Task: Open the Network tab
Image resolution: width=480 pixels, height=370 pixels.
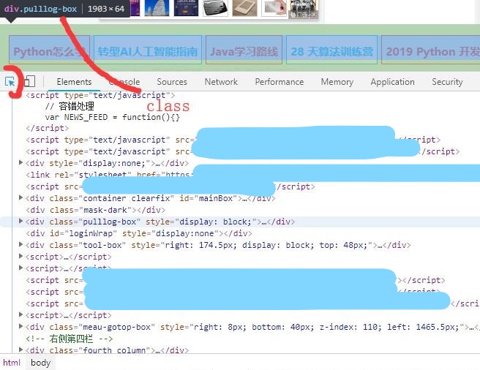Action: pyautogui.click(x=221, y=82)
